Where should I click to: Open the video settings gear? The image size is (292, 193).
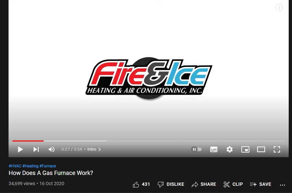[229, 149]
